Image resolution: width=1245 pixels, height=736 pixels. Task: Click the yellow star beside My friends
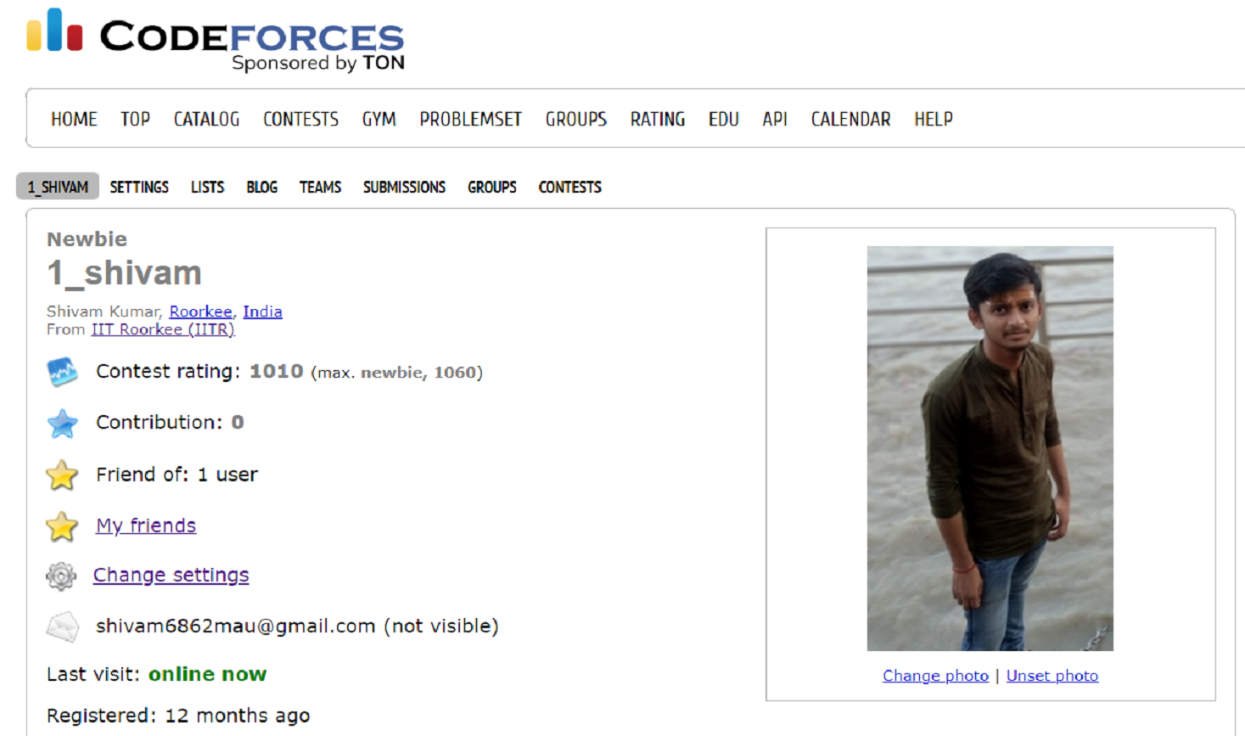click(62, 526)
